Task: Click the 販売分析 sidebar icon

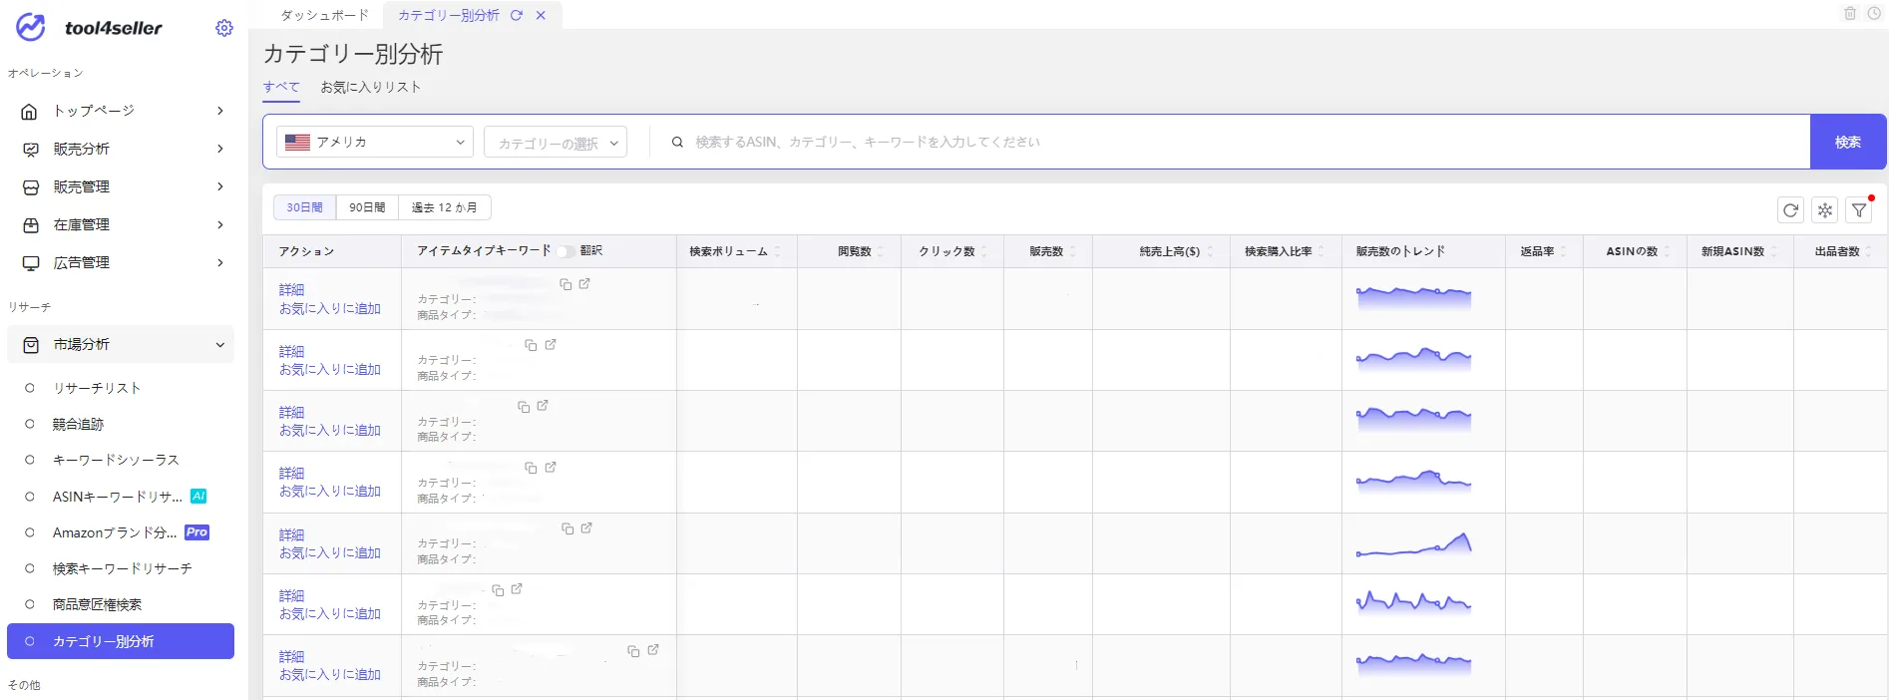Action: point(30,149)
